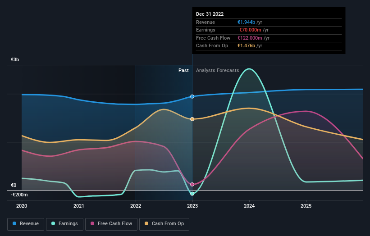Click the Cash From Op marker at 2023
This screenshot has height=236, width=370.
(x=192, y=119)
